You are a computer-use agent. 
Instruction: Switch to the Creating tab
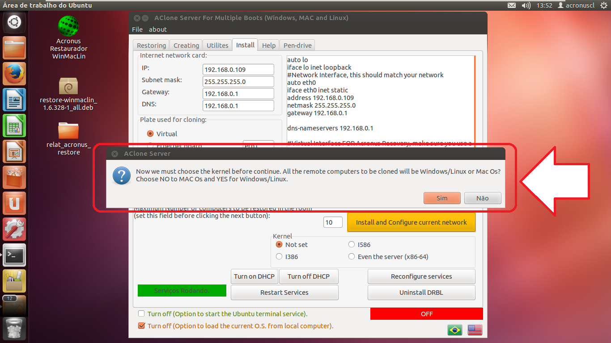(x=186, y=45)
